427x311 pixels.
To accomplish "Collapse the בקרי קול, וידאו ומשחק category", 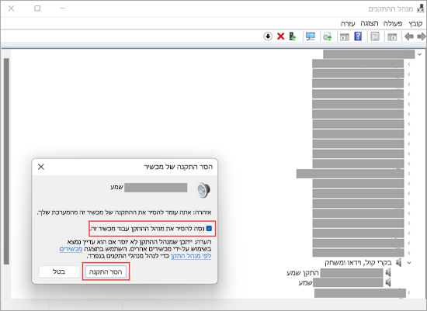I will pos(409,263).
